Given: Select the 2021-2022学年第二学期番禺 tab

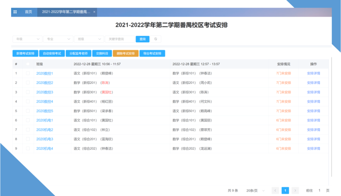Looking at the screenshot, I should tap(66, 12).
